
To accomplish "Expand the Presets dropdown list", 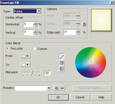I will [x=49, y=88].
